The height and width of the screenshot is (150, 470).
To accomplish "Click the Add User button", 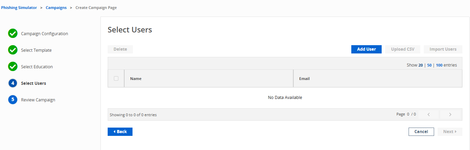I will (x=366, y=49).
